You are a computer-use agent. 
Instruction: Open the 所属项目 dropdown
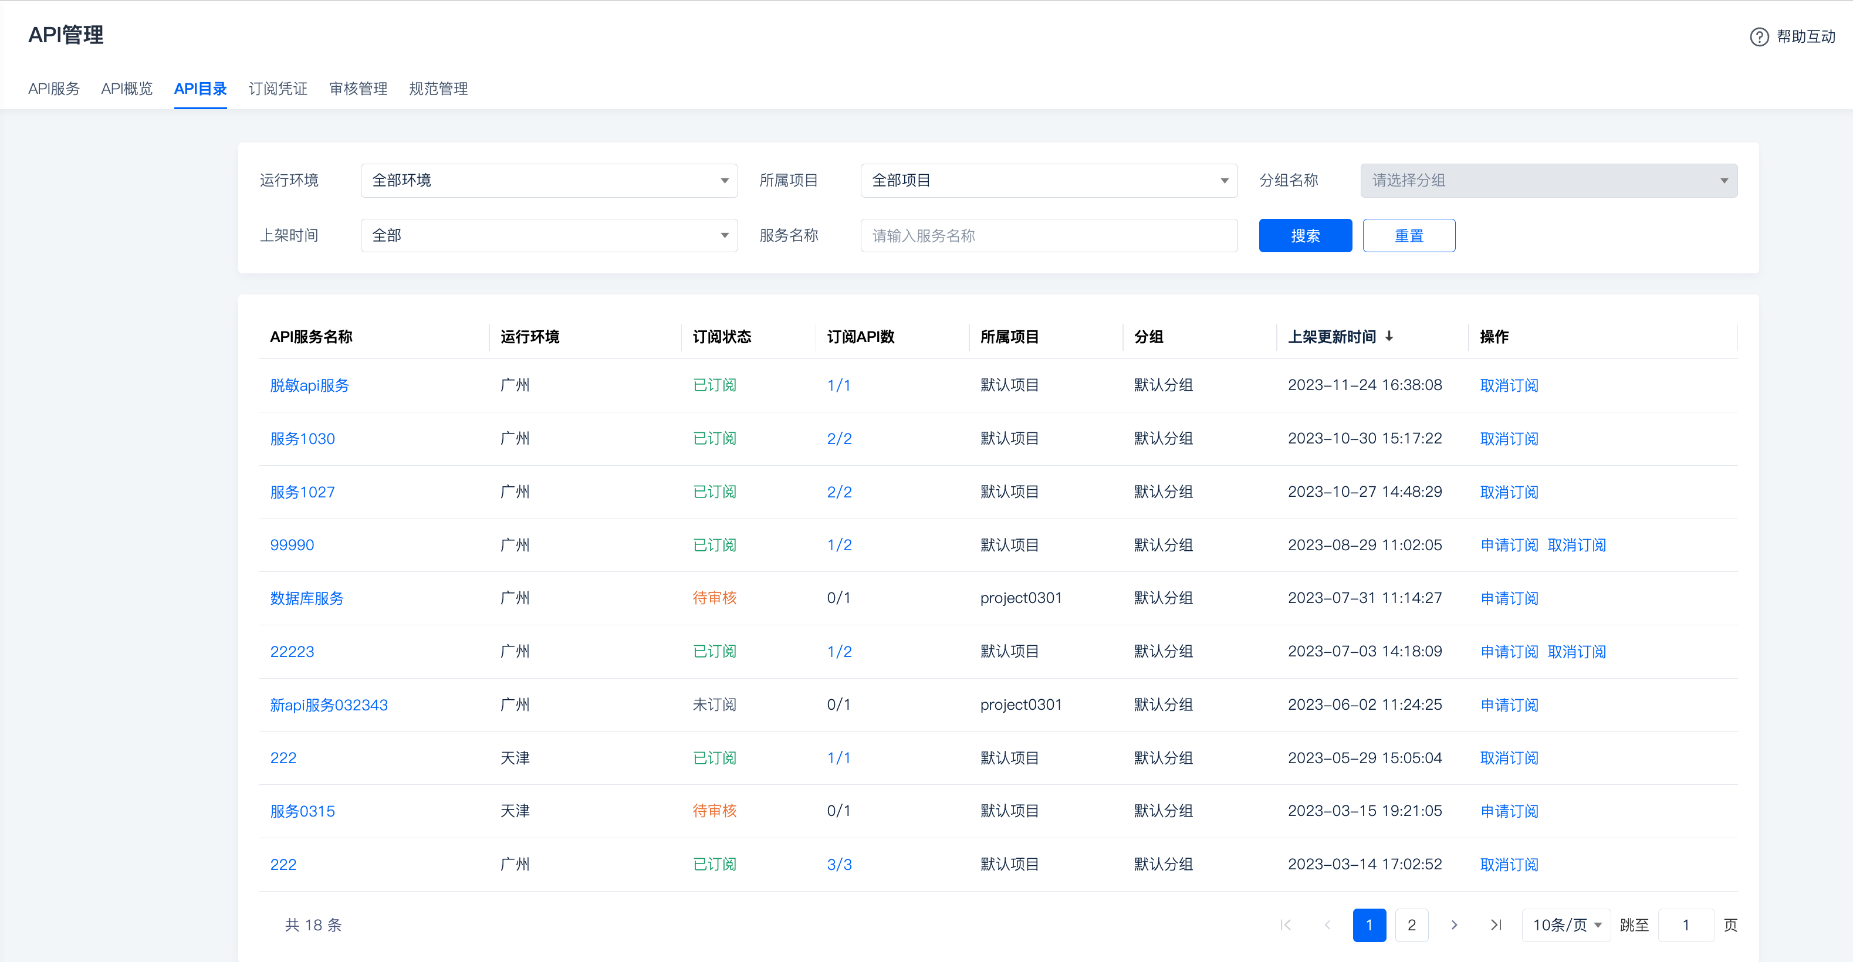tap(1049, 181)
